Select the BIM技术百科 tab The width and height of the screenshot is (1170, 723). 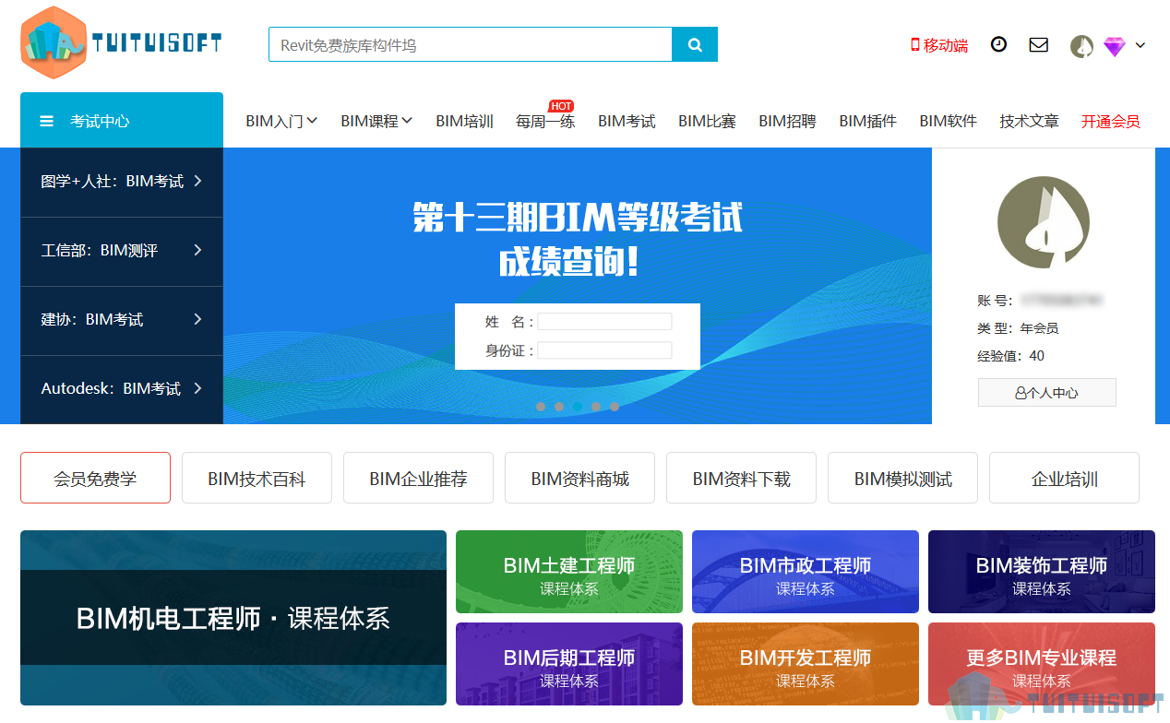257,478
